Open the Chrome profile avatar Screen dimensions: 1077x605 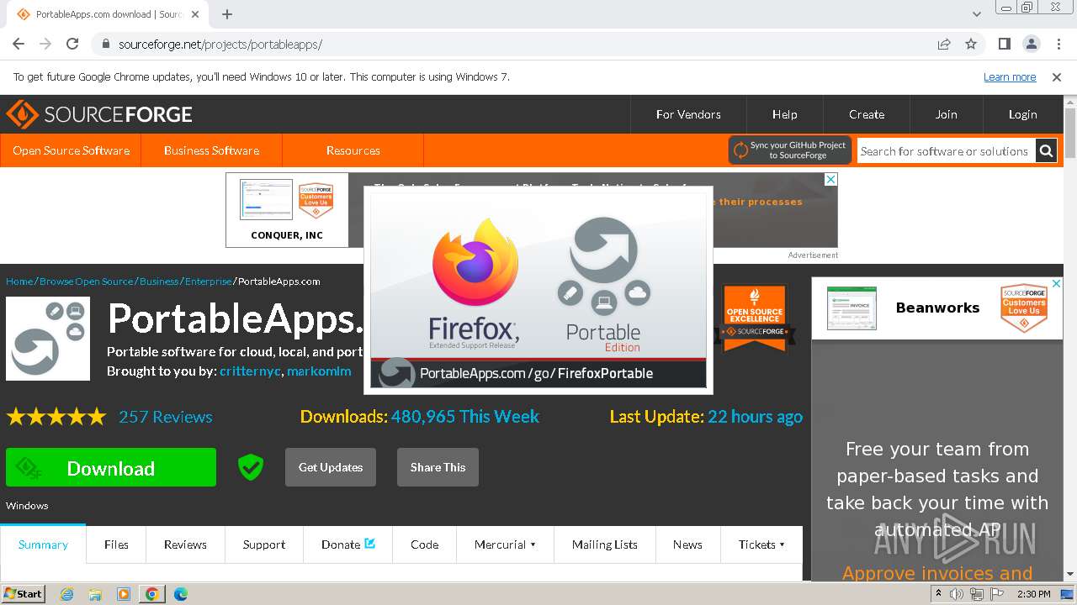tap(1031, 44)
